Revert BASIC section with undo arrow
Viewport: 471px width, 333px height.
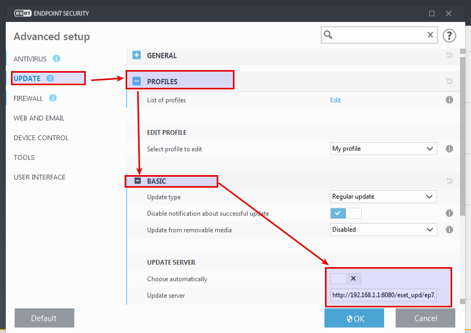click(449, 180)
